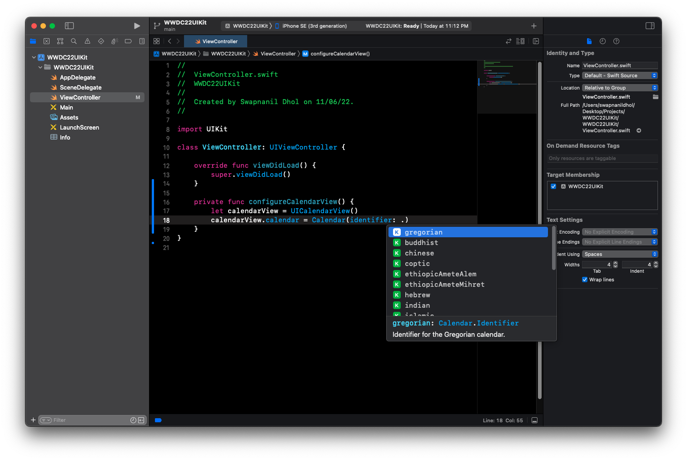Open the Find navigator magnifier icon
The height and width of the screenshot is (460, 687).
click(74, 41)
